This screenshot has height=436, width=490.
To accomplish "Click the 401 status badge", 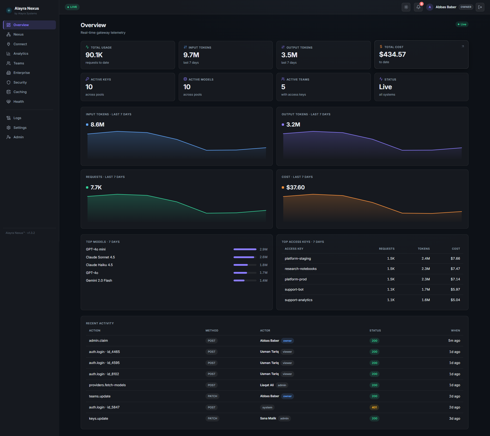I will point(374,407).
